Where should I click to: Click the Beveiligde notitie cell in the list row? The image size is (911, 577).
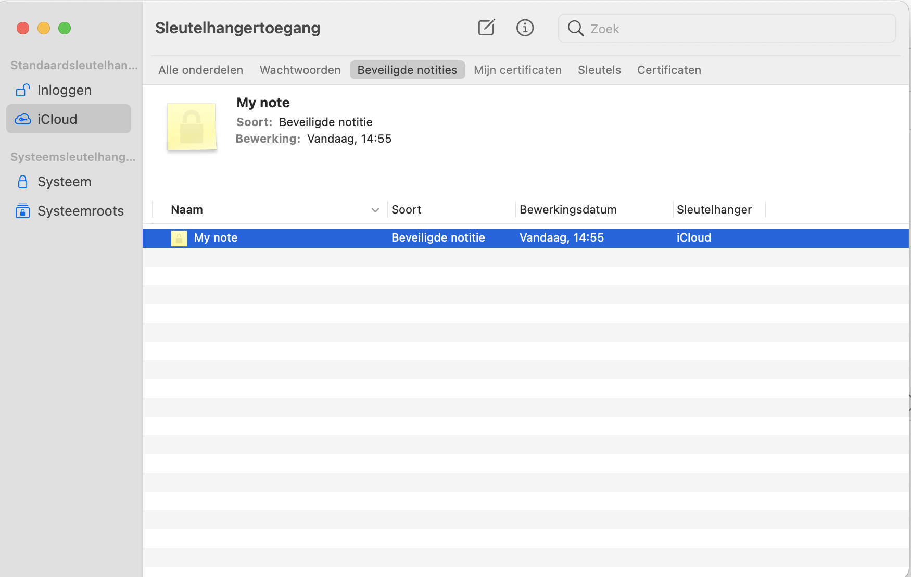pos(438,238)
